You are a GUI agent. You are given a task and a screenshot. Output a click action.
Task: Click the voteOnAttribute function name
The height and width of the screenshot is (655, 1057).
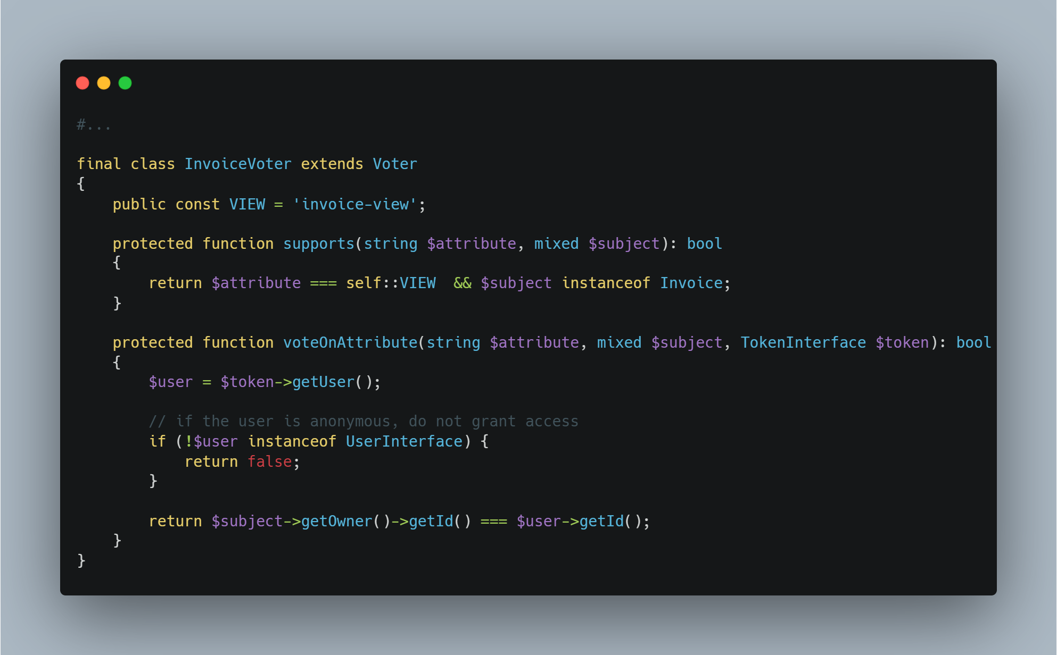(350, 342)
